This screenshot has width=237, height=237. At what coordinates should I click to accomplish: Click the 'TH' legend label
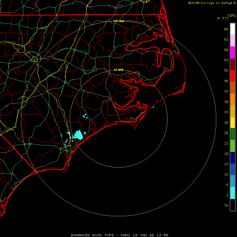coord(226,206)
